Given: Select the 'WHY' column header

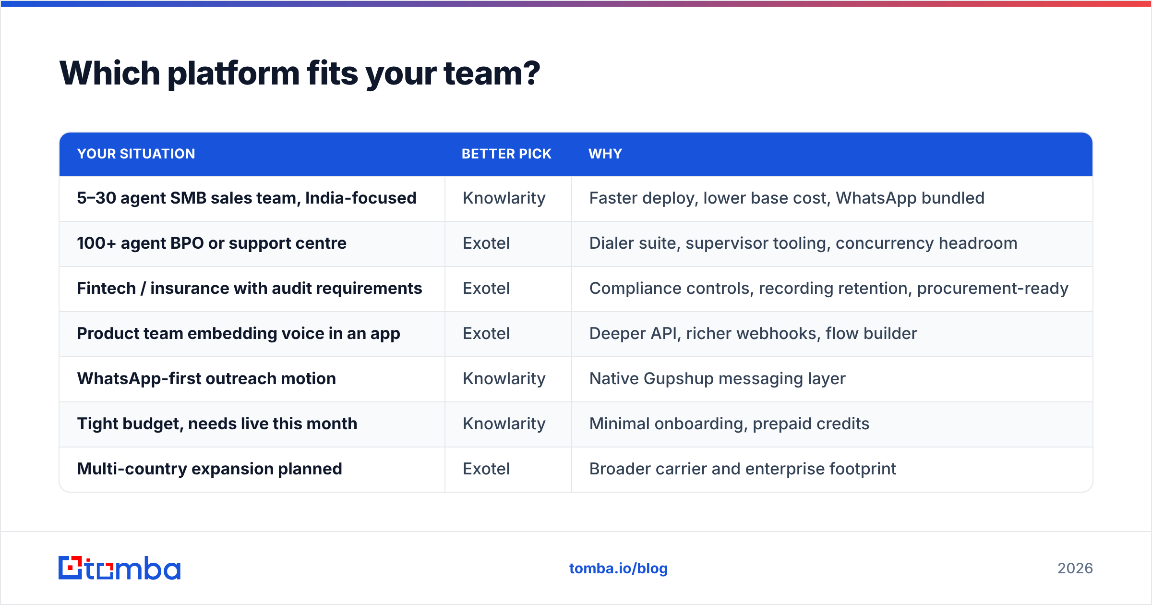Looking at the screenshot, I should (605, 154).
